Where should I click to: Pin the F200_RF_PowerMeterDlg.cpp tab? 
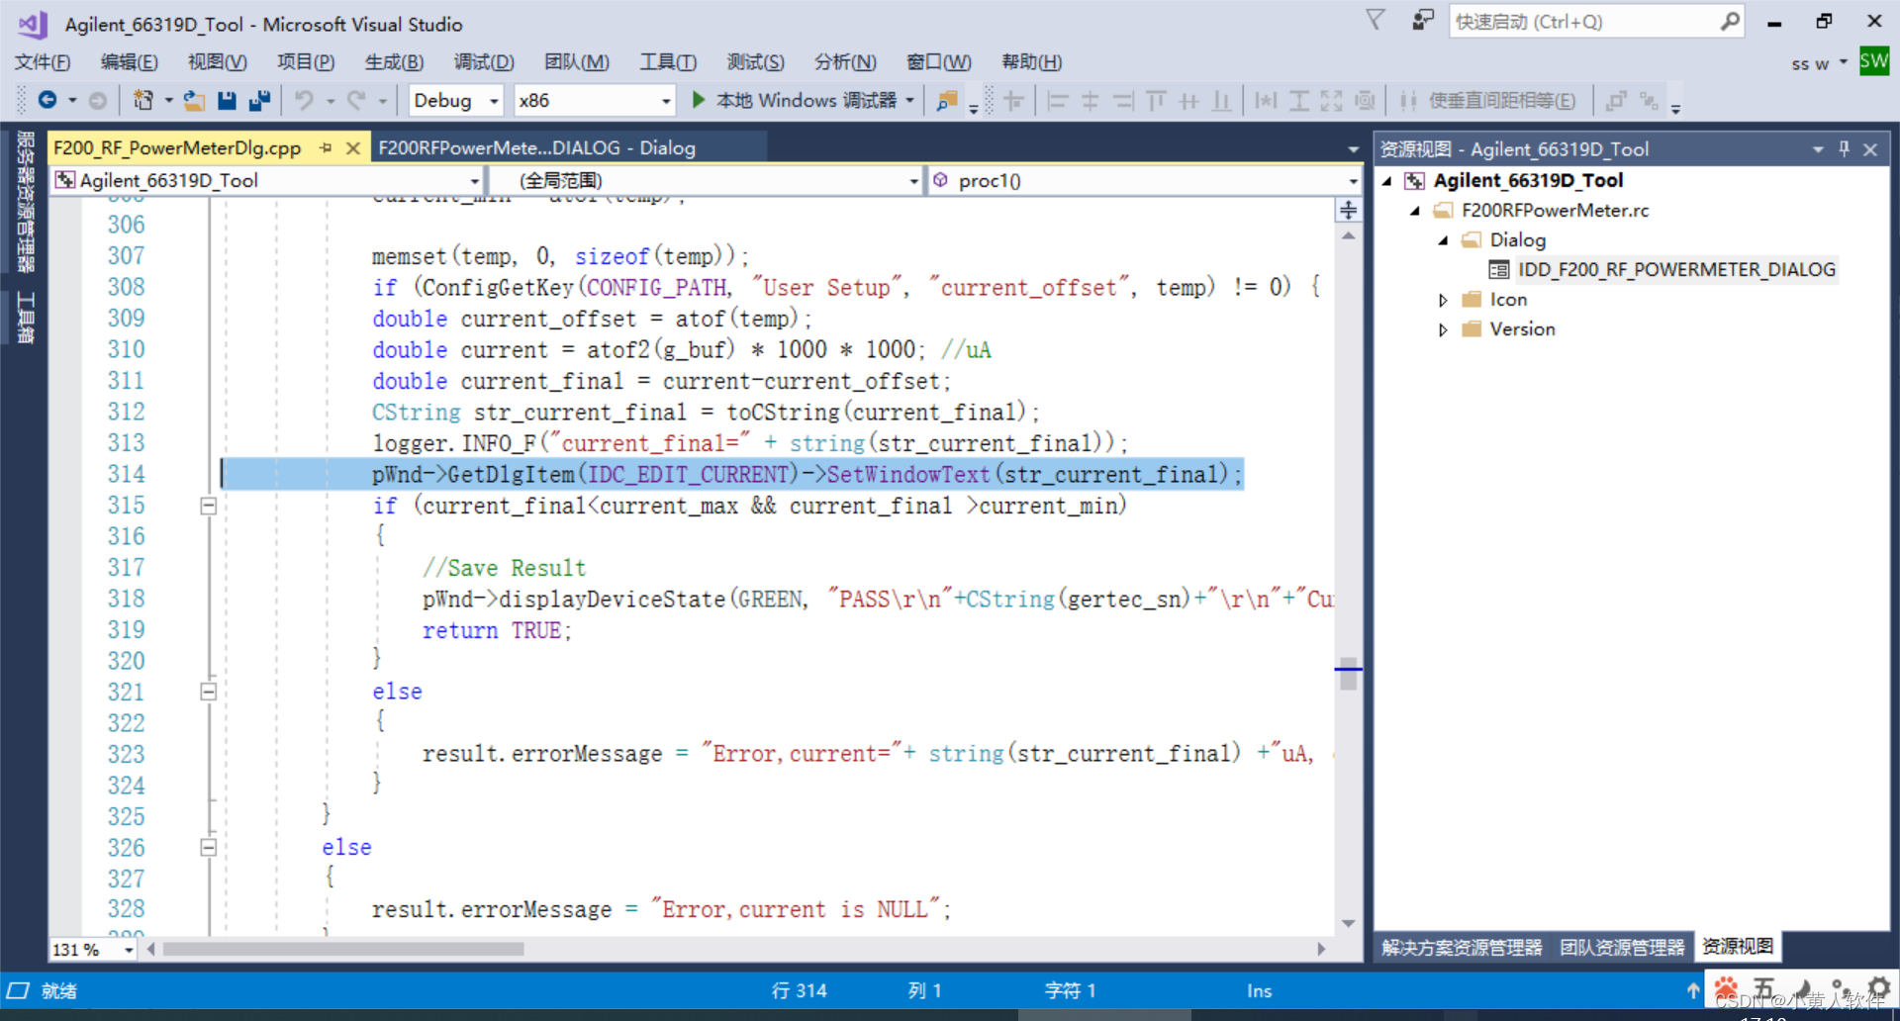click(325, 147)
